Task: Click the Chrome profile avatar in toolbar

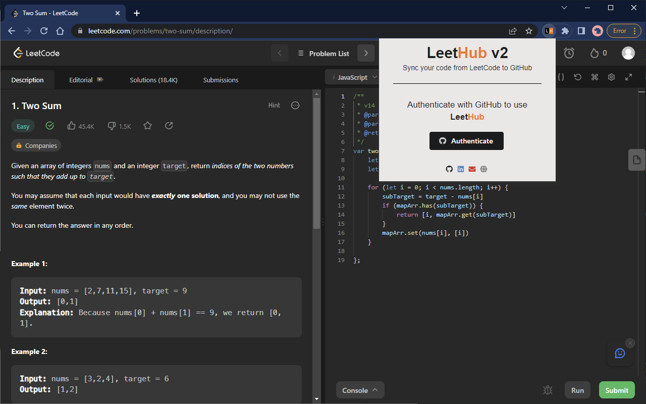Action: [x=598, y=31]
